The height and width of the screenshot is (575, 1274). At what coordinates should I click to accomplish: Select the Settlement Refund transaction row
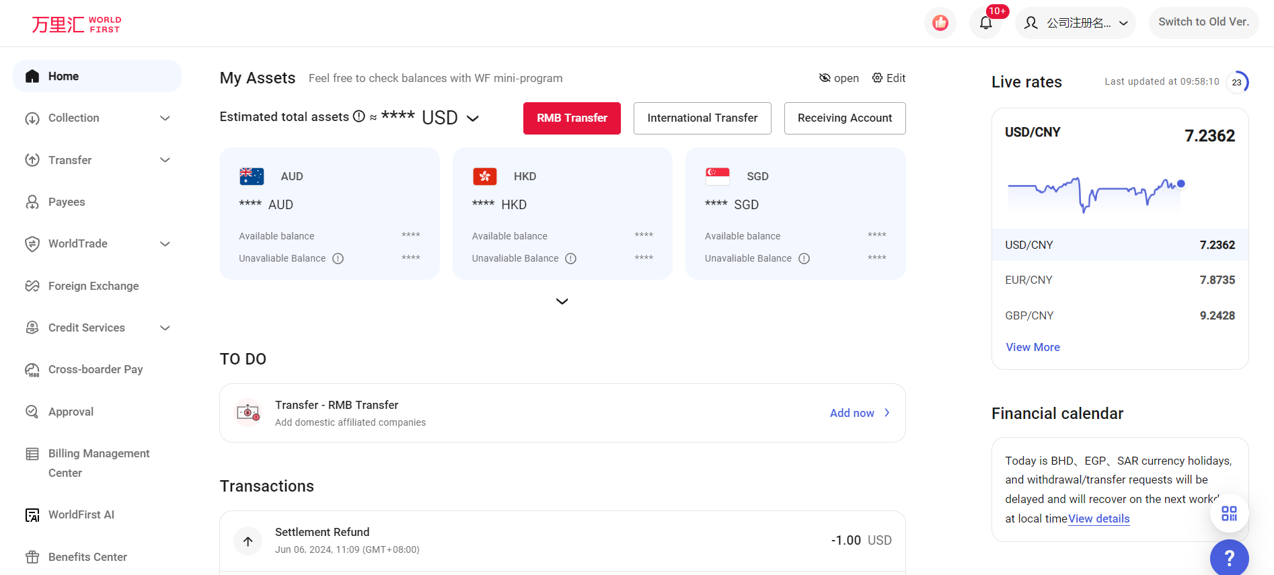[x=562, y=540]
